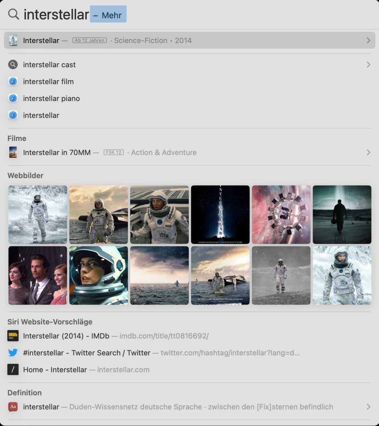The width and height of the screenshot is (379, 426).
Task: Open the snowy astronaut facing camera image
Action: click(x=342, y=275)
